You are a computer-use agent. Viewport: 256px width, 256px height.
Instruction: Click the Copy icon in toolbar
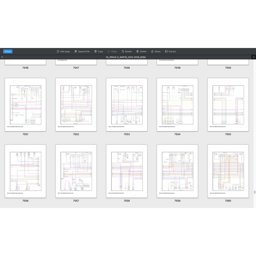point(95,51)
